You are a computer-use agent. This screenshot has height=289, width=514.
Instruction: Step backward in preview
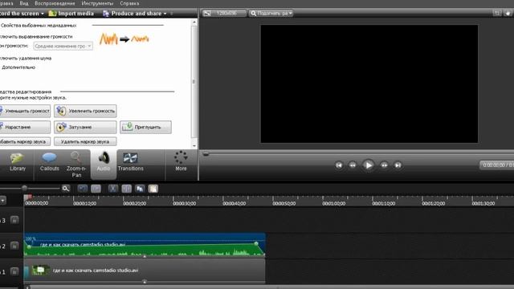353,165
